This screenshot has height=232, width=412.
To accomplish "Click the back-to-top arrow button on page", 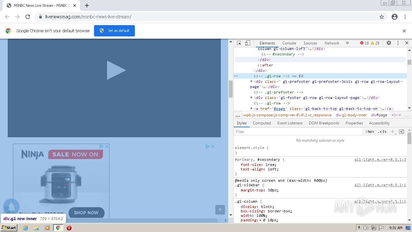I will point(220,210).
